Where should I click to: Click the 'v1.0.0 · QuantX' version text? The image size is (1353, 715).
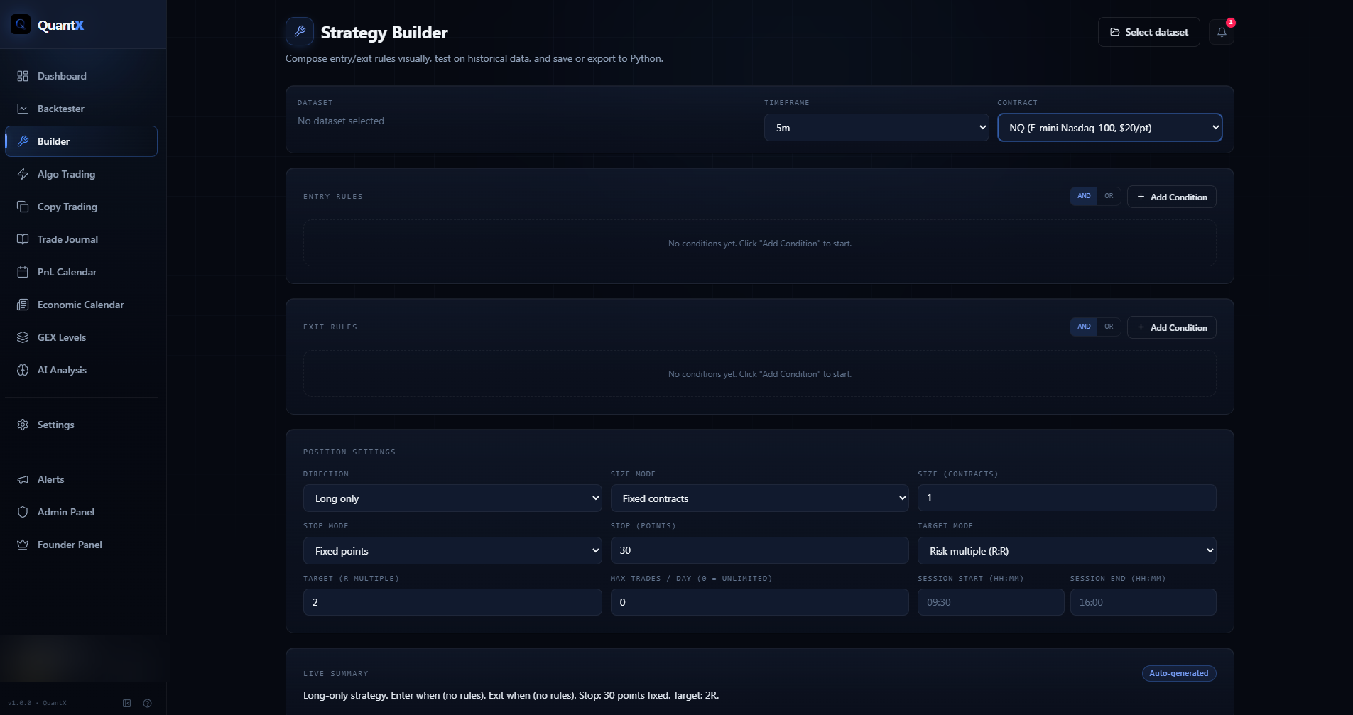pos(37,703)
